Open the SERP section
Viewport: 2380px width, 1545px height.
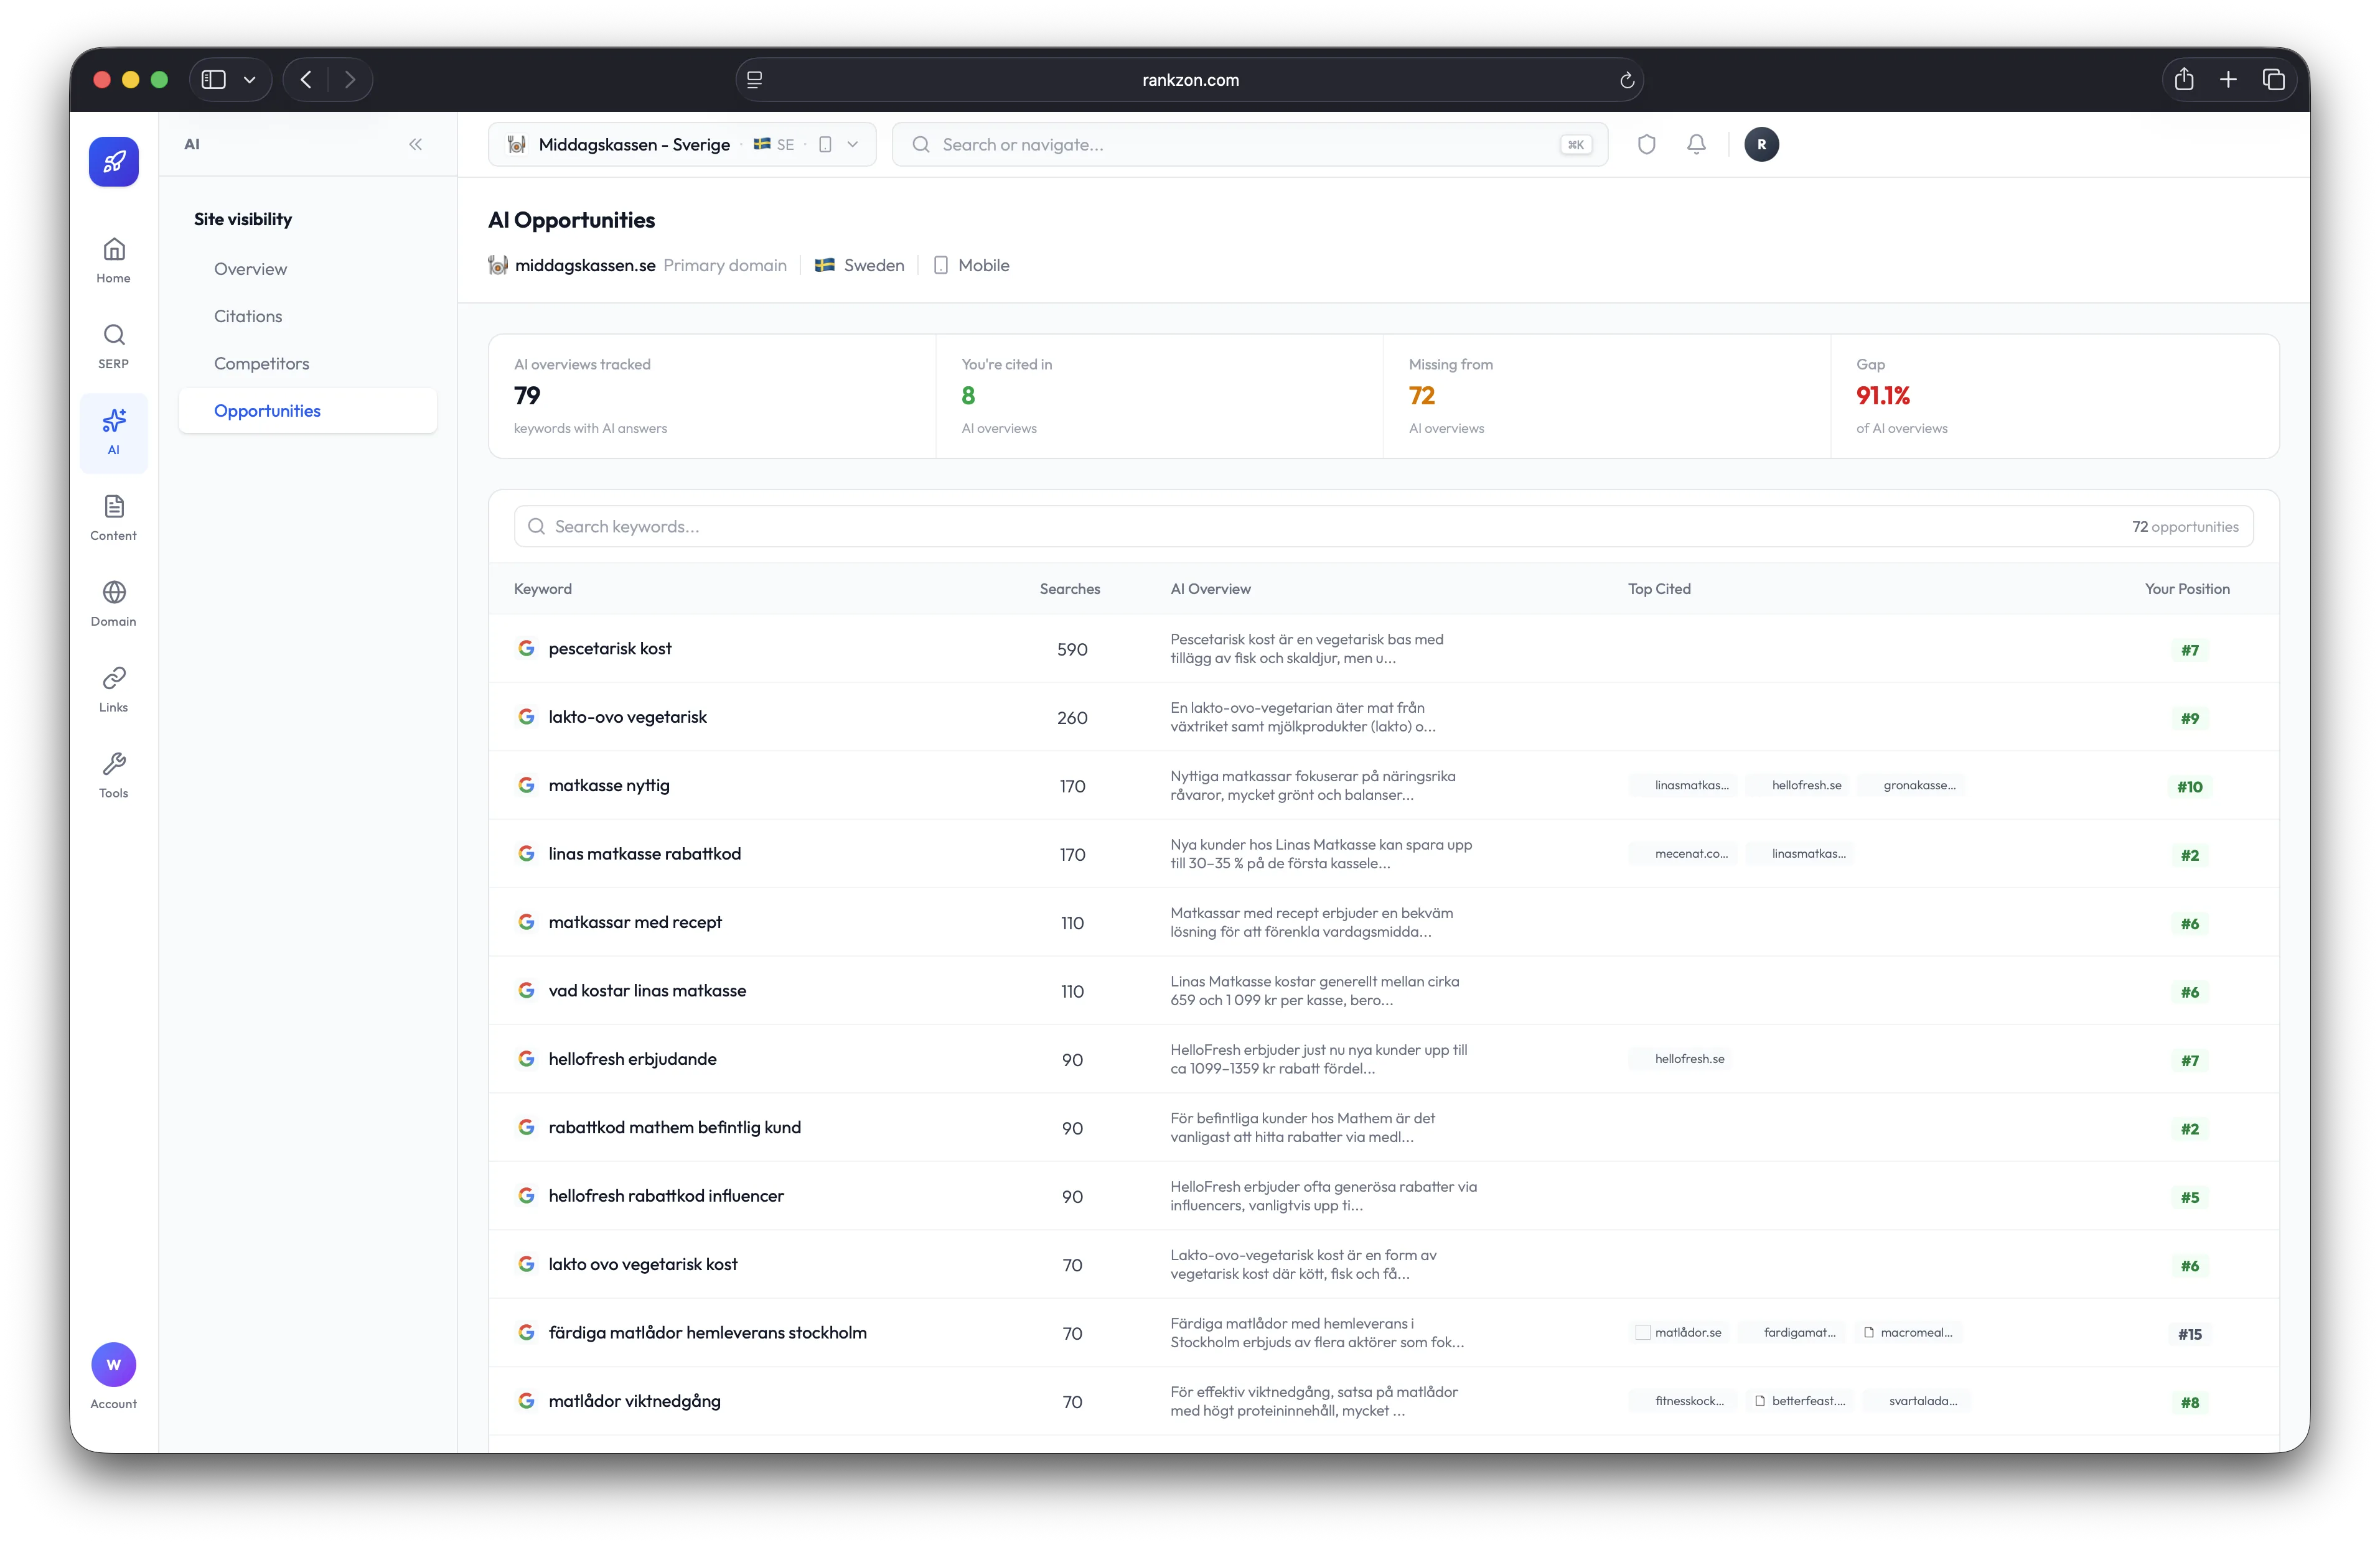click(114, 346)
